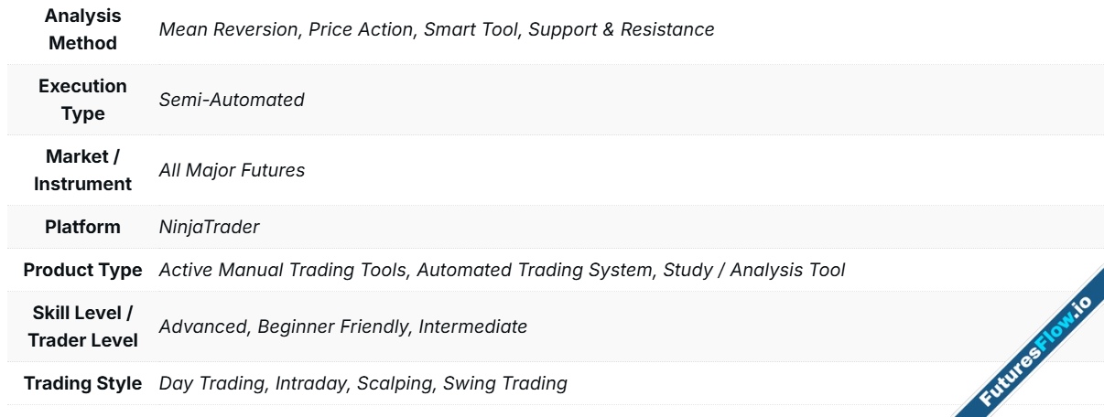Select the Price Action link

tap(361, 29)
